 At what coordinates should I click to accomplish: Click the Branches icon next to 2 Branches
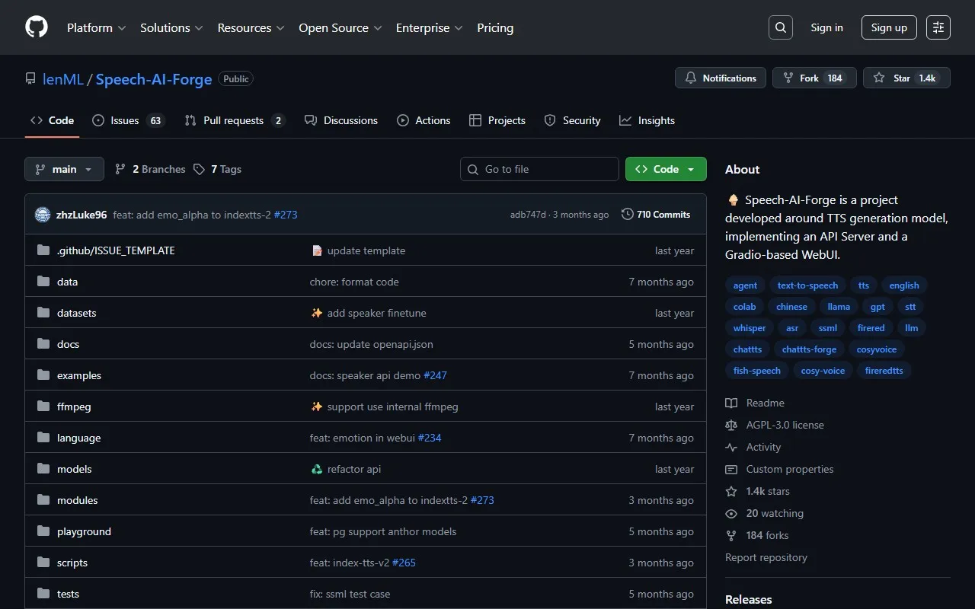[120, 169]
